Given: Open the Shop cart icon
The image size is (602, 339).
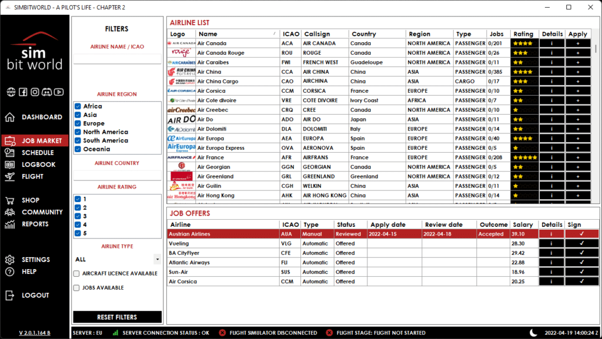Looking at the screenshot, I should tap(10, 200).
